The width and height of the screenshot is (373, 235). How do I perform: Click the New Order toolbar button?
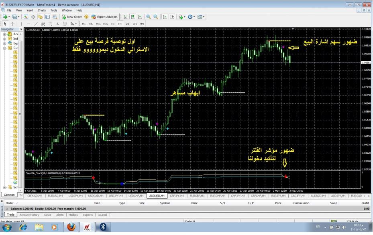click(x=72, y=17)
